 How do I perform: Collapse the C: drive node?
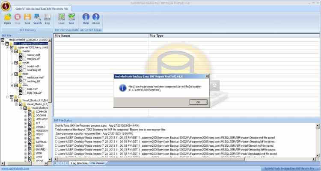click(x=7, y=97)
